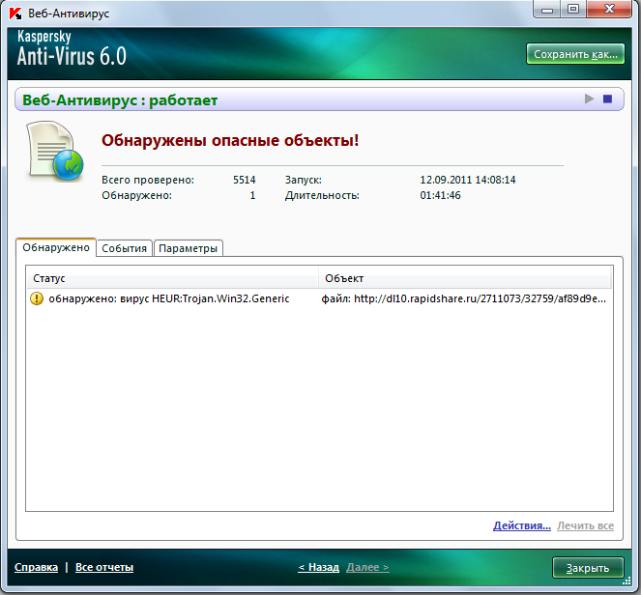Sort by the Статус column header
This screenshot has height=595, width=641.
[172, 278]
